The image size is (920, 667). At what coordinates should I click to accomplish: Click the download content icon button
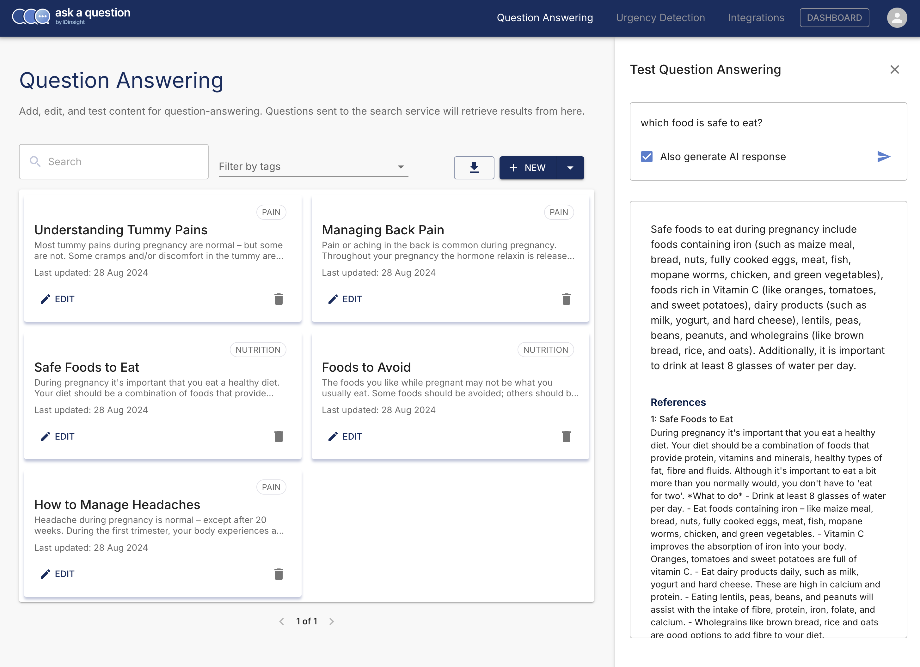pyautogui.click(x=474, y=168)
